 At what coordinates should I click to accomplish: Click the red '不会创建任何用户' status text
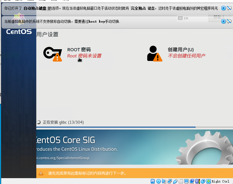coord(186,56)
